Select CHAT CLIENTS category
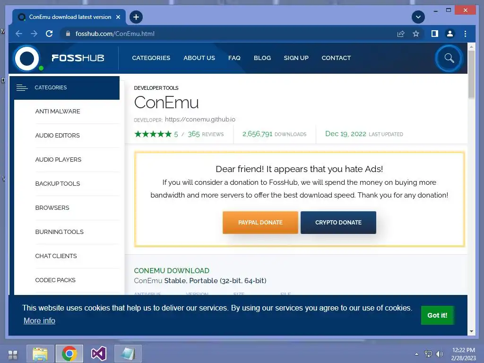The width and height of the screenshot is (484, 363). click(56, 256)
